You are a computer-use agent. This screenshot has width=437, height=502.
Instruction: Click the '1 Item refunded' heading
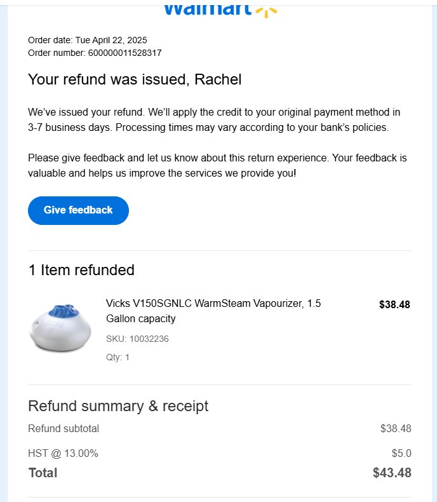81,270
